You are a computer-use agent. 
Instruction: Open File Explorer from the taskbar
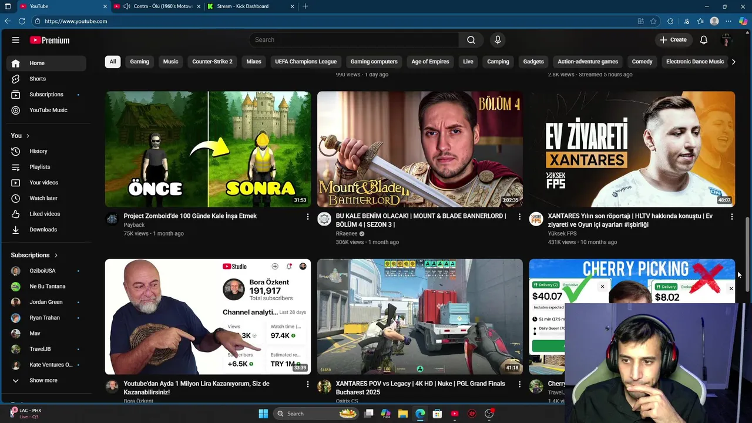tap(403, 414)
